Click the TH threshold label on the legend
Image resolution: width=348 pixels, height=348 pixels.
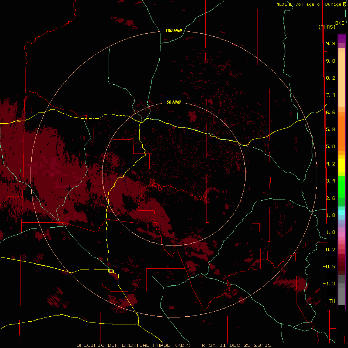pyautogui.click(x=332, y=301)
